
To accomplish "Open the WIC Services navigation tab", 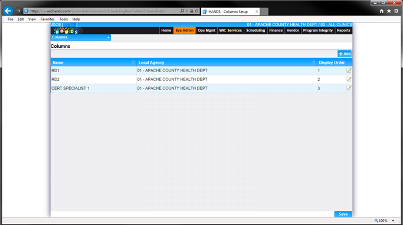I will 230,30.
